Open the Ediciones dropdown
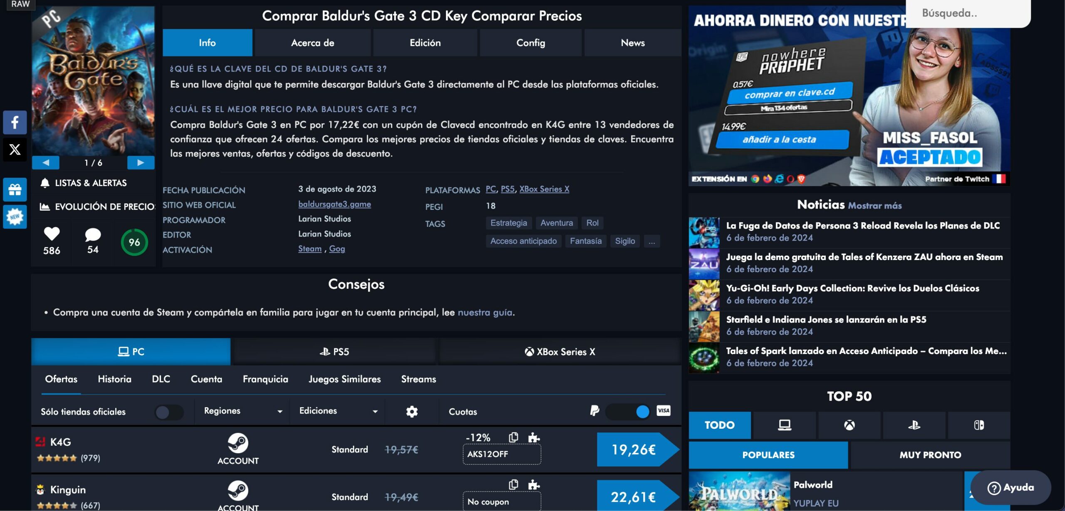This screenshot has height=511, width=1065. pyautogui.click(x=338, y=411)
